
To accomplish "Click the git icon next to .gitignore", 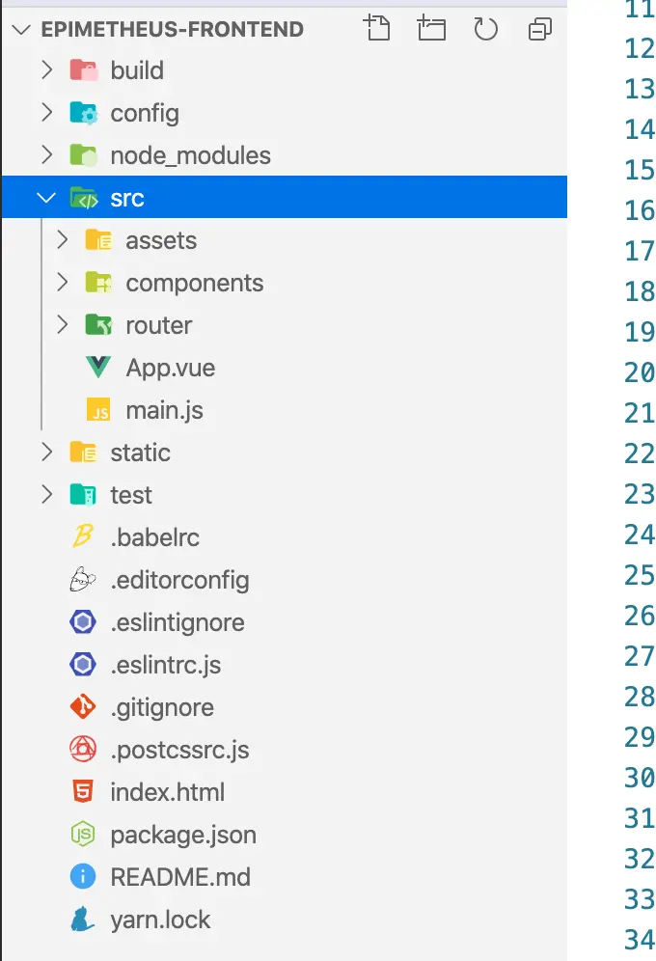I will coord(81,707).
